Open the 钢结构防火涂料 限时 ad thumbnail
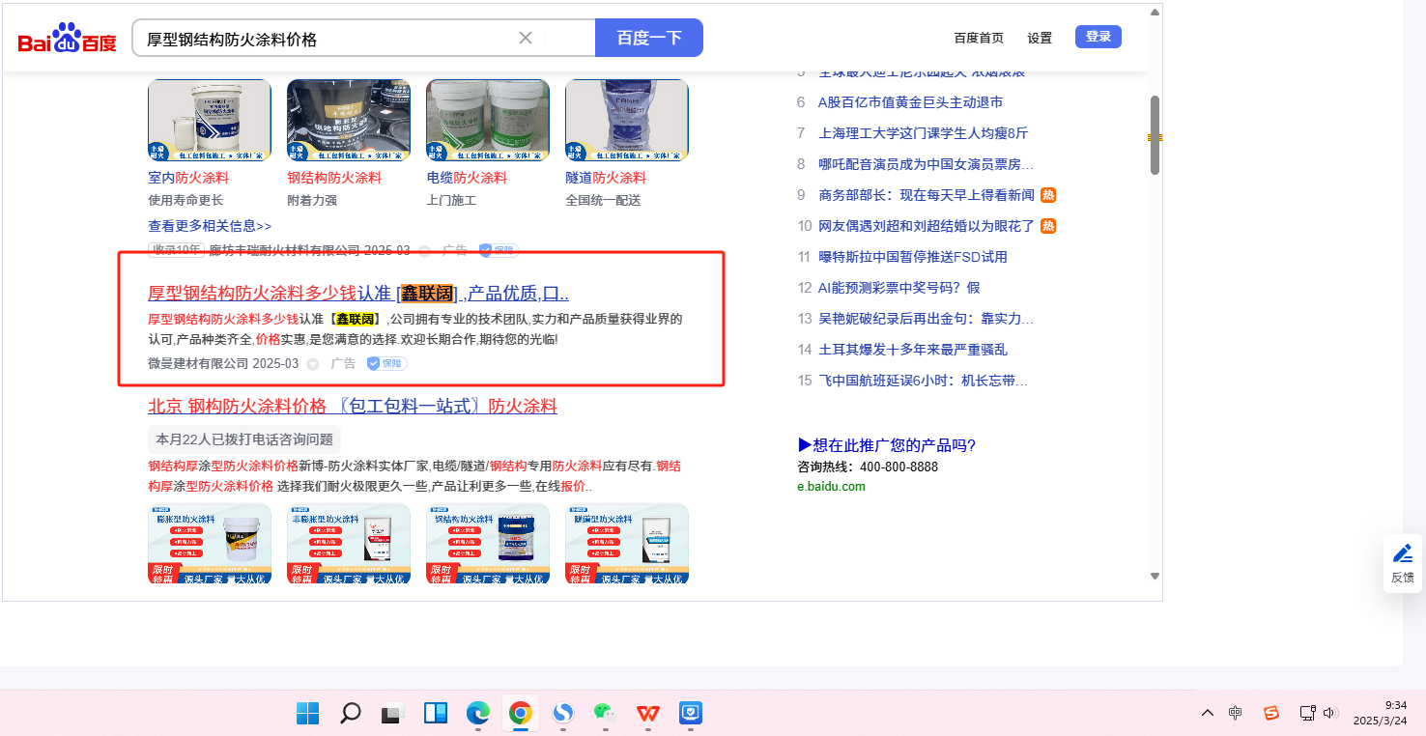Screen dimensions: 1426x736 488,544
